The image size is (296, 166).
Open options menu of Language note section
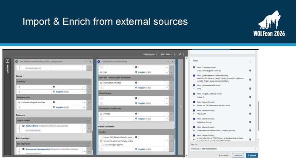pos(88,97)
